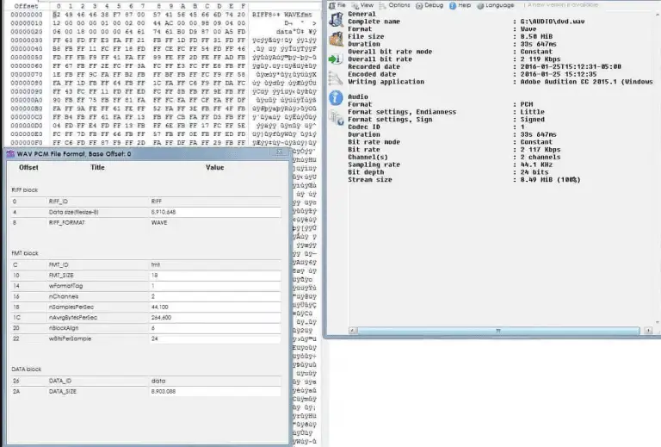The height and width of the screenshot is (447, 661).
Task: Click the blue Help icon in MediaInfo menu
Action: (x=453, y=5)
